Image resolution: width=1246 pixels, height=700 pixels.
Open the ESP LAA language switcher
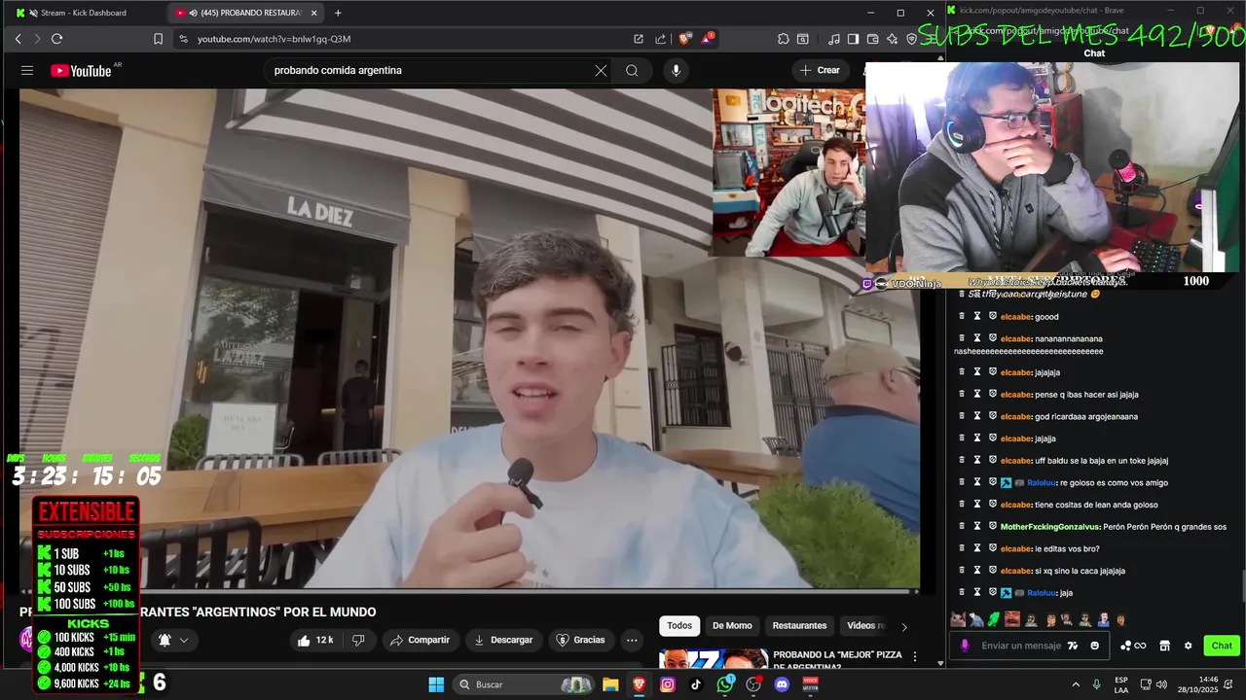(x=1121, y=684)
